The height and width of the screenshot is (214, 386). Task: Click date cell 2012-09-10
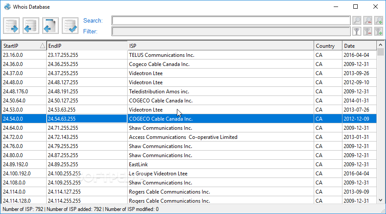(359, 82)
